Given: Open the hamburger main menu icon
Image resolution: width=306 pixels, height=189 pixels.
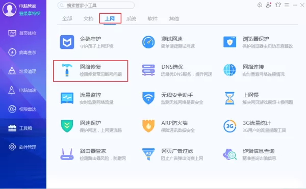Looking at the screenshot, I should click(287, 5).
